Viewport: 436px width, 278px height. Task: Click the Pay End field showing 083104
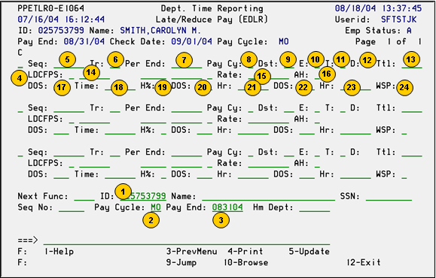pyautogui.click(x=227, y=207)
